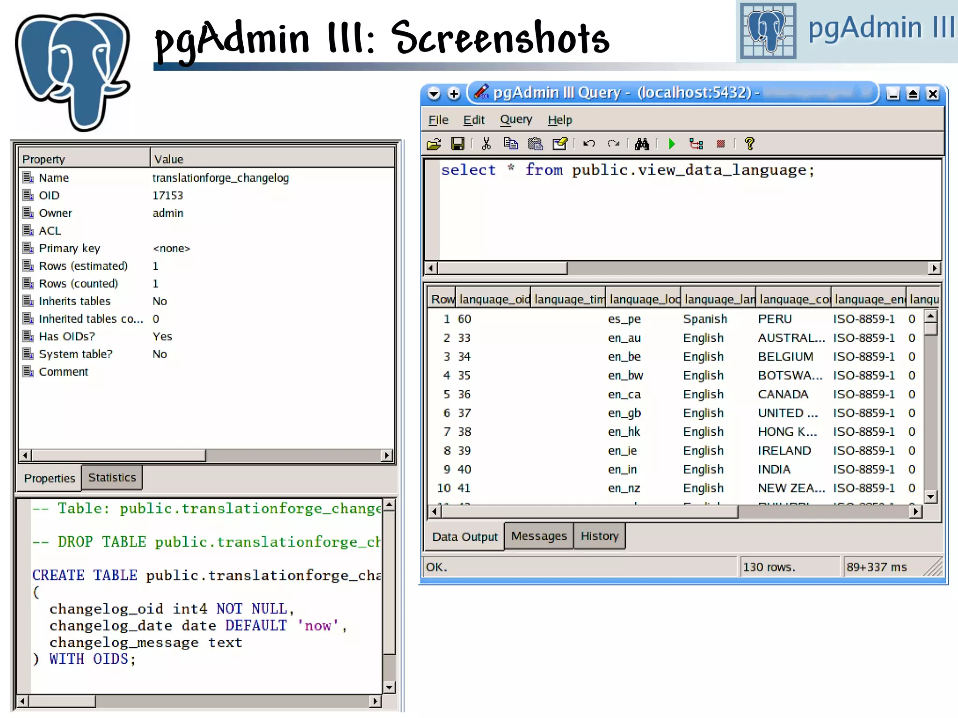The width and height of the screenshot is (958, 718).
Task: Click the results grid left scroll arrow
Action: click(x=435, y=512)
